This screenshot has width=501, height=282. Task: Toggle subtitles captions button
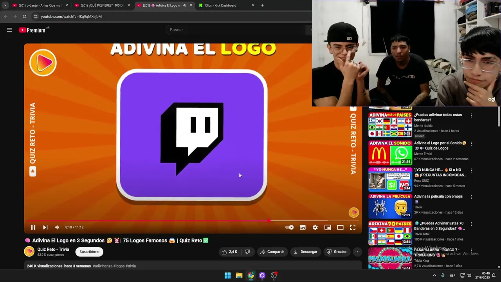[303, 227]
